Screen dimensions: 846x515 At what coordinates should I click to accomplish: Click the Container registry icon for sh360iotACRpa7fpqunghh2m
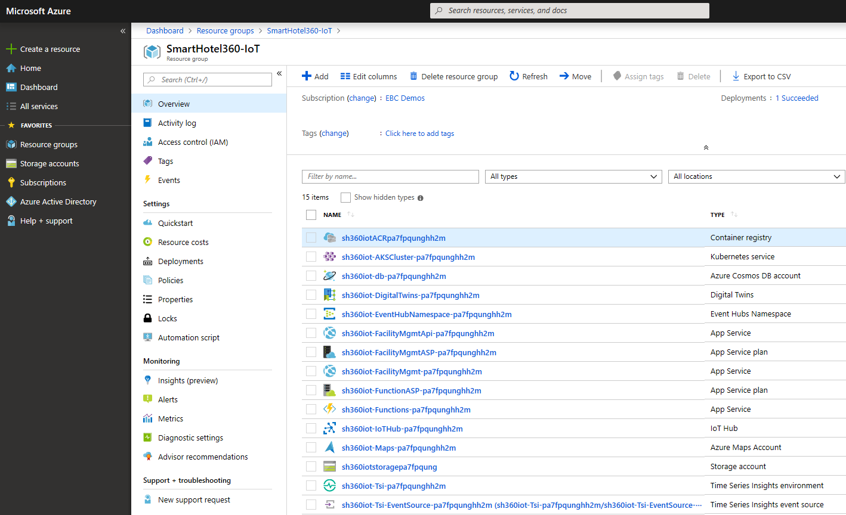click(329, 238)
